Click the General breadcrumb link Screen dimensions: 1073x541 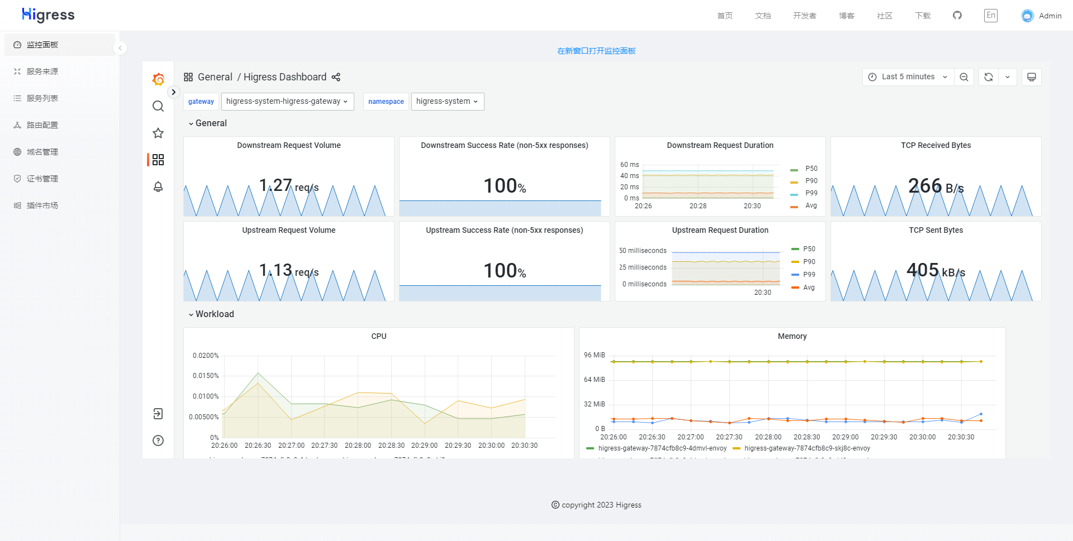pyautogui.click(x=215, y=77)
